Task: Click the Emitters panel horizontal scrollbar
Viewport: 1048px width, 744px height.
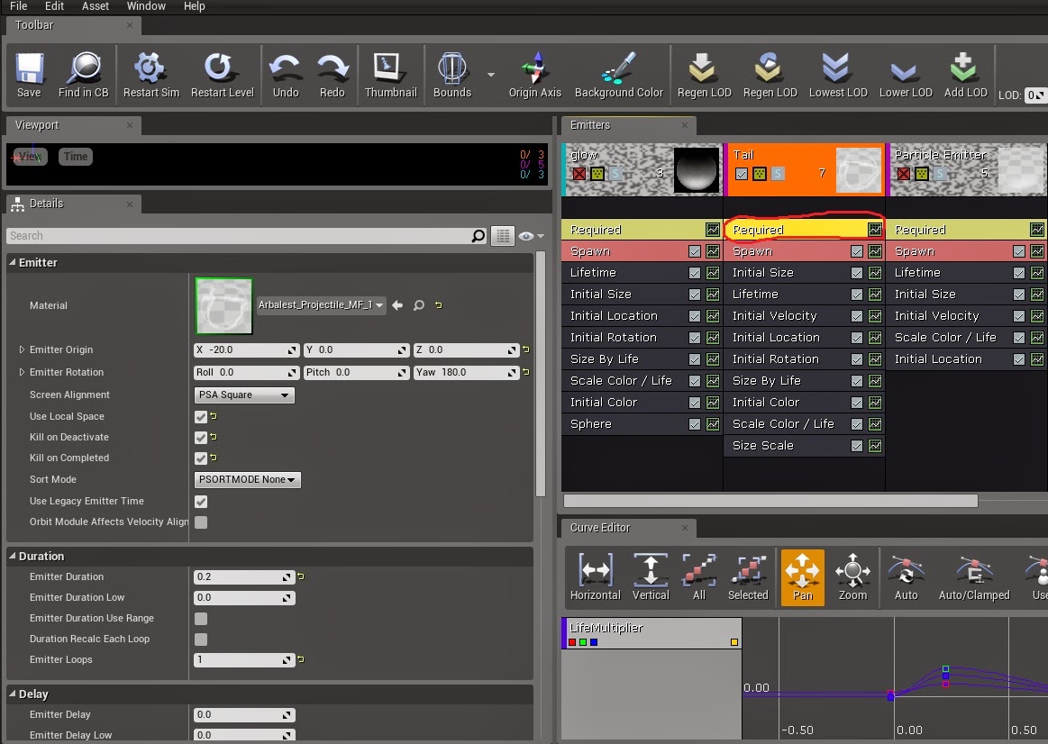Action: tap(770, 501)
